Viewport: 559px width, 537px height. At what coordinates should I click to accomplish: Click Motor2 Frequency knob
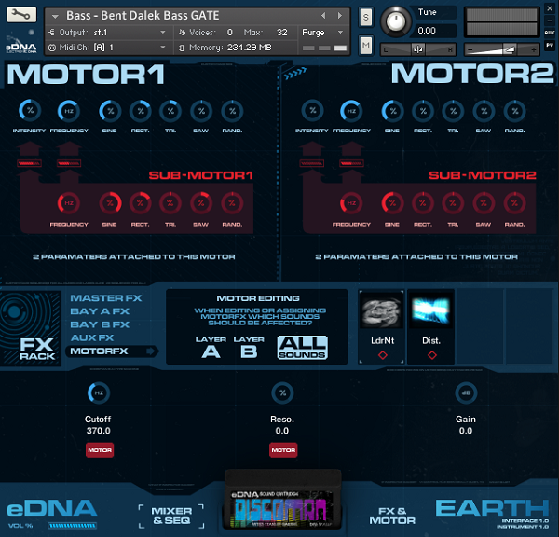(x=351, y=111)
